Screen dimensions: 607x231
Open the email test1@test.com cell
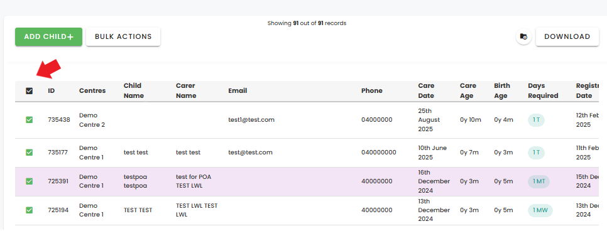point(251,120)
